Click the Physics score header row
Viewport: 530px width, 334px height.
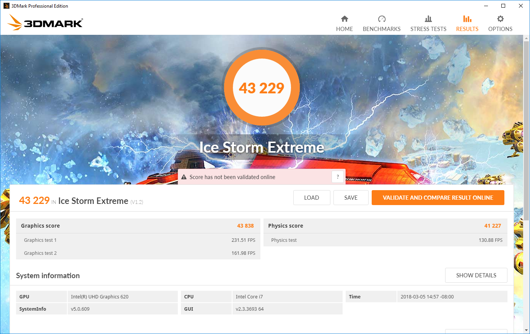[x=385, y=226]
